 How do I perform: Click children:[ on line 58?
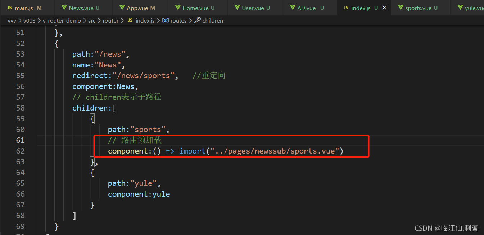pos(94,108)
